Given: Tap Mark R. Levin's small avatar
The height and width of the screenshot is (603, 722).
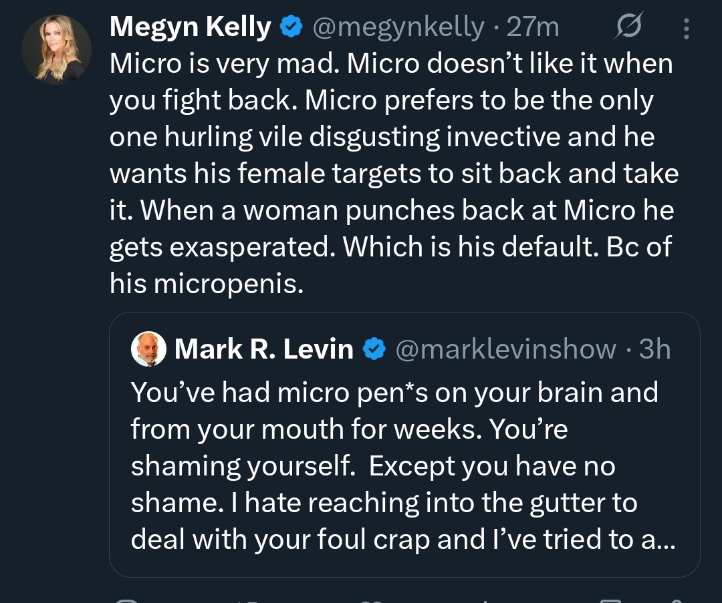Looking at the screenshot, I should (148, 349).
